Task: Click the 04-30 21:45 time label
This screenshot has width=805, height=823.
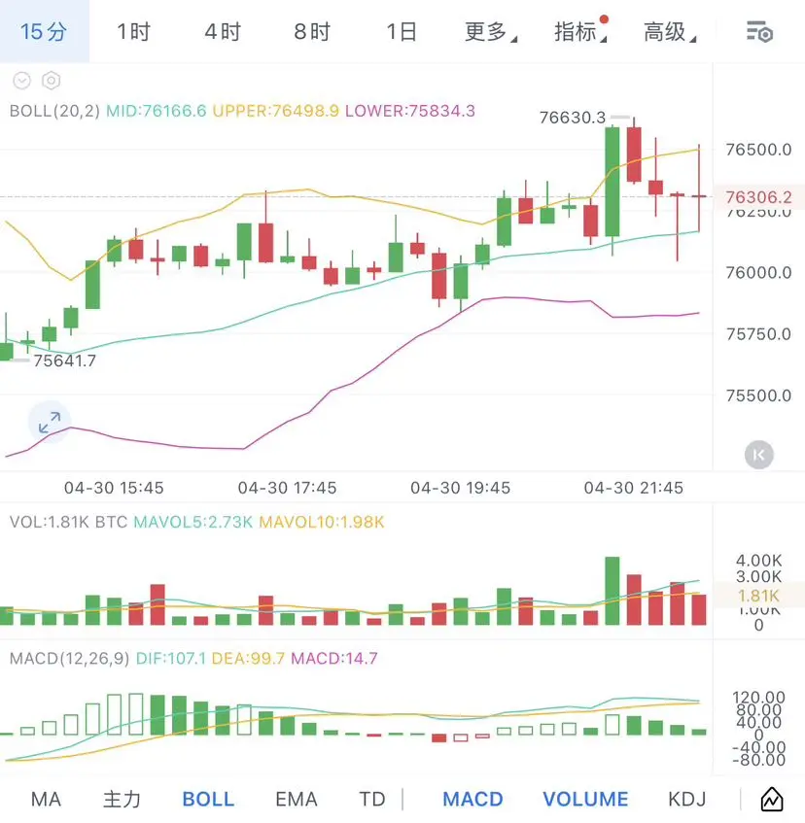Action: point(634,488)
